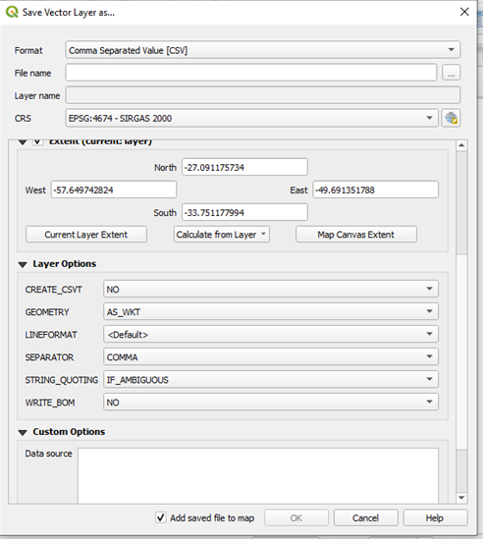483x539 pixels.
Task: Open the CRS dropdown
Action: (252, 118)
